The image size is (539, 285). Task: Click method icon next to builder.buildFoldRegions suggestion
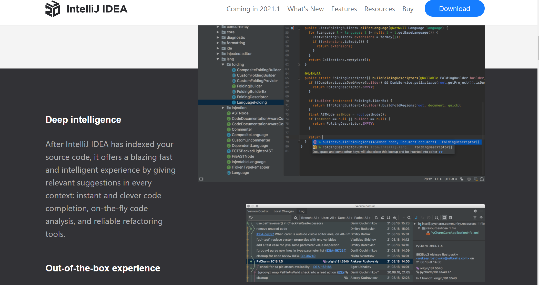coord(315,142)
